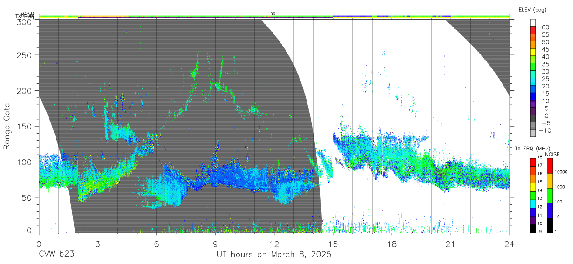Viewport: 573px width, 264px height.
Task: Click the NOISE legend value '10000'
Action: [561, 172]
